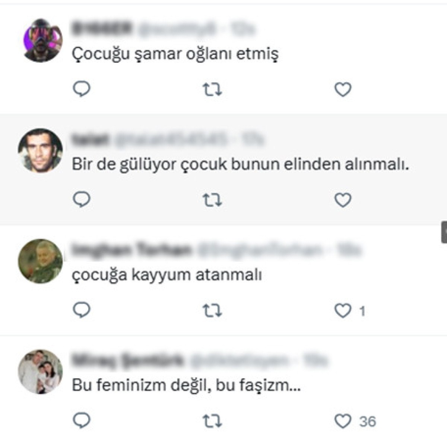Reply to the "Bir de gülüyor" tweet
The height and width of the screenshot is (441, 447).
[x=82, y=200]
